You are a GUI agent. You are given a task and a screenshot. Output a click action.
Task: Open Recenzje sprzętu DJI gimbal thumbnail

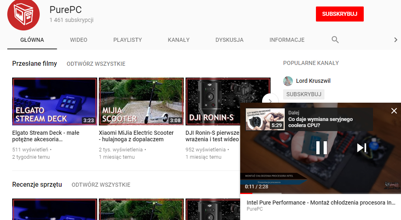(x=213, y=209)
